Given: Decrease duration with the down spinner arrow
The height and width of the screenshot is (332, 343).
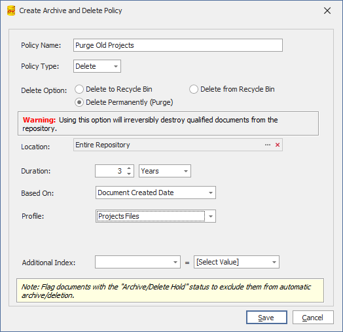Looking at the screenshot, I should pyautogui.click(x=129, y=174).
